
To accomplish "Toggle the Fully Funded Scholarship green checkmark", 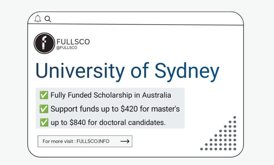I will [44, 95].
